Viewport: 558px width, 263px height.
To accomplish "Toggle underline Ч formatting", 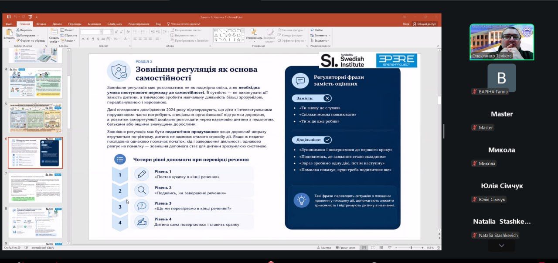I will click(93, 39).
